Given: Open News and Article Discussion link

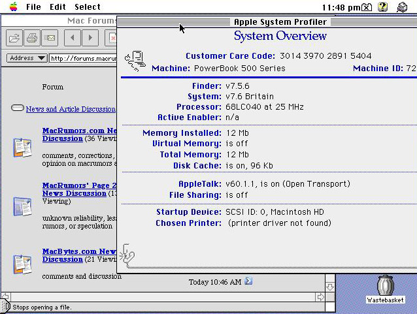Looking at the screenshot, I should (x=71, y=109).
